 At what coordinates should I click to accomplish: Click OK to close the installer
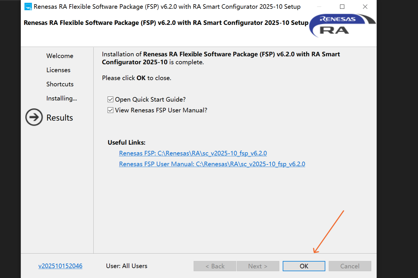tap(304, 266)
